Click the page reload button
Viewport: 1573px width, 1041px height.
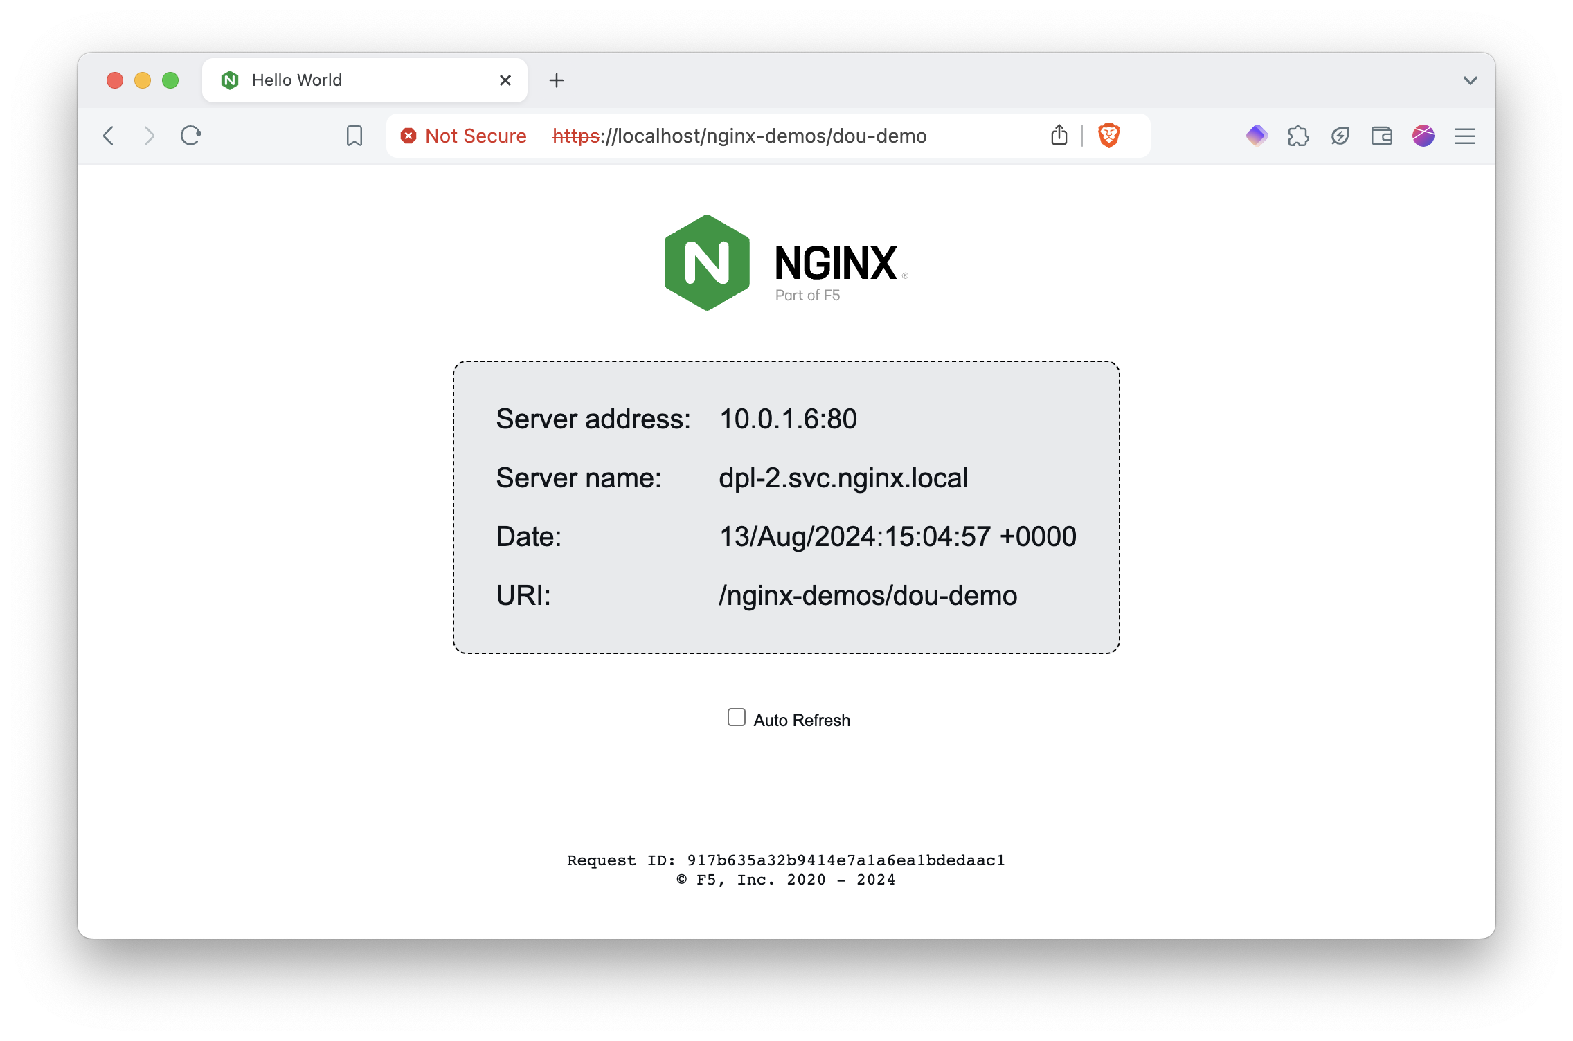click(x=193, y=135)
